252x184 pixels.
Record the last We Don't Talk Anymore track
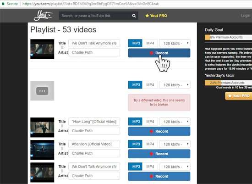tap(159, 176)
